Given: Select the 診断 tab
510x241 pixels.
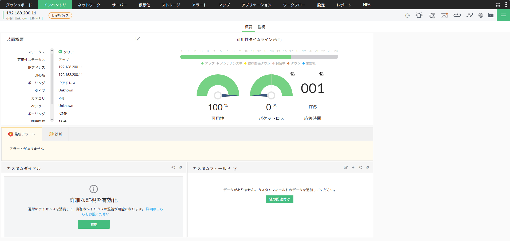Looking at the screenshot, I should tap(55, 134).
